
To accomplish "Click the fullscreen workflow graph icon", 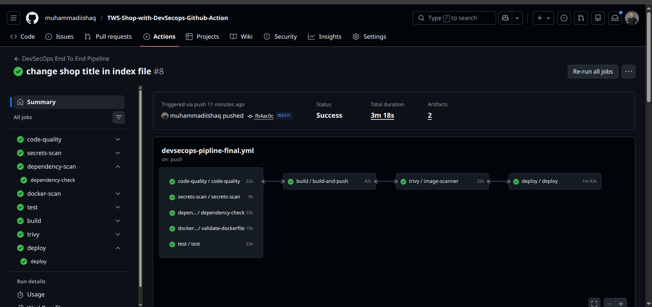I will (x=594, y=304).
